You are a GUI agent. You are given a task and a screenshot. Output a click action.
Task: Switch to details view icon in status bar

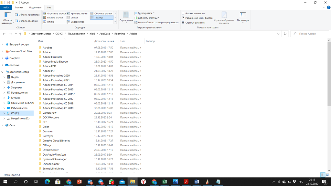pos(323,175)
